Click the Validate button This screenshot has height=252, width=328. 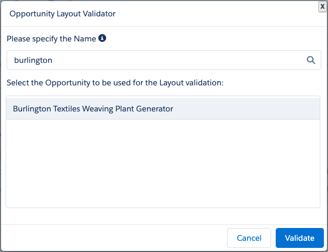[299, 238]
